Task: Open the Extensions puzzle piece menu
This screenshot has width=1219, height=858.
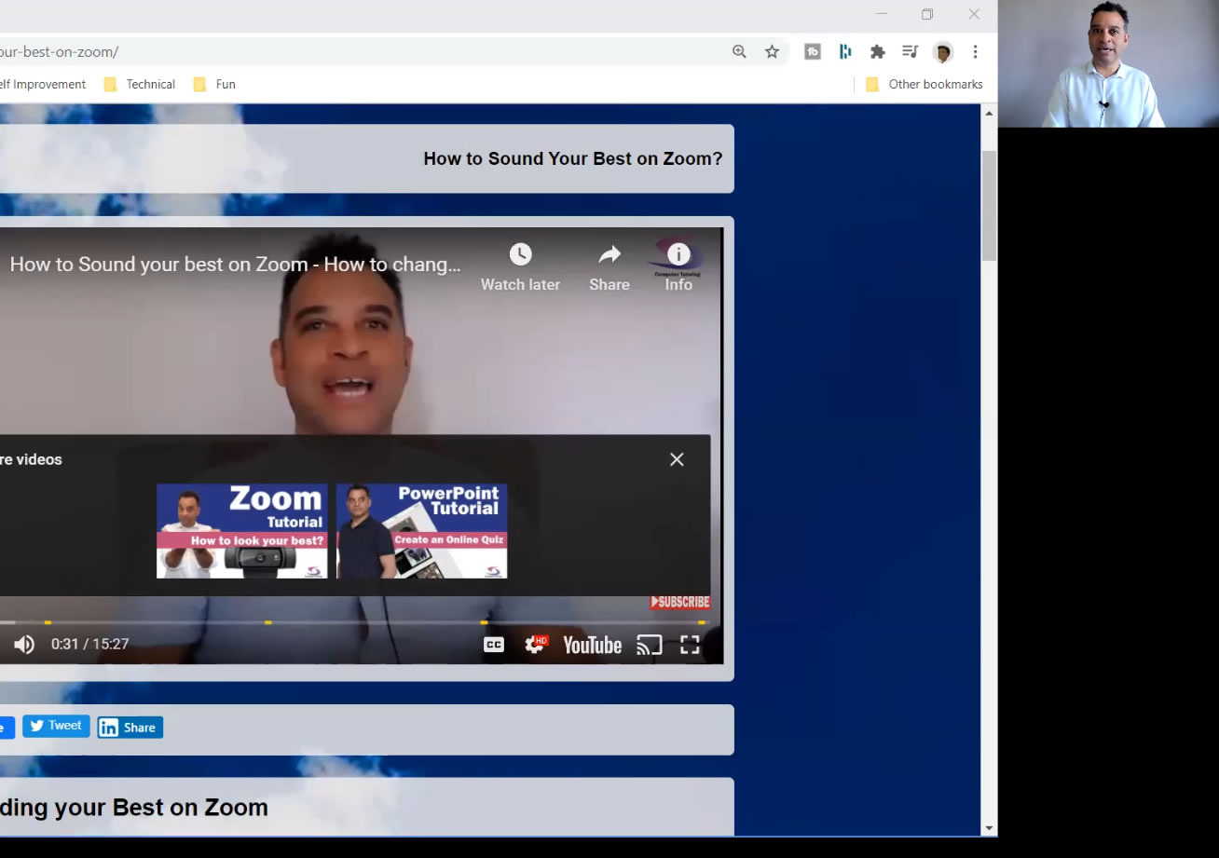Action: pos(877,52)
